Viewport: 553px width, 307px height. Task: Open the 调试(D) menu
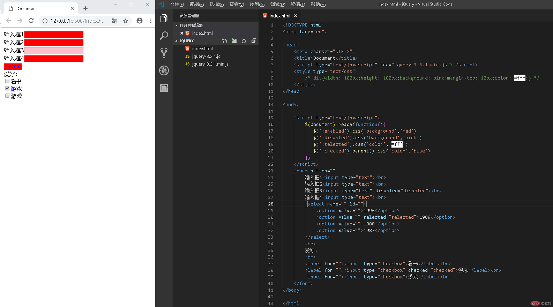tap(278, 4)
